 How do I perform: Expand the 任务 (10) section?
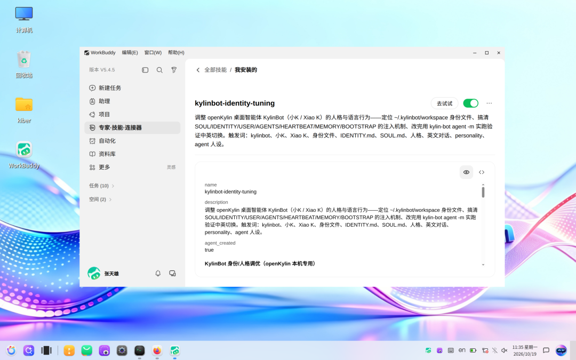tap(102, 186)
